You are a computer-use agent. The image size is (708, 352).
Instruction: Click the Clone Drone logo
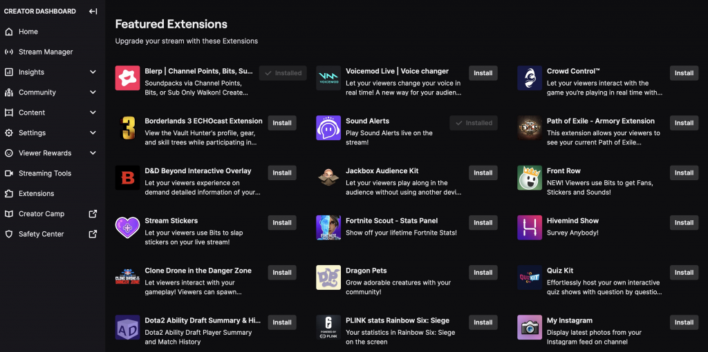(127, 277)
